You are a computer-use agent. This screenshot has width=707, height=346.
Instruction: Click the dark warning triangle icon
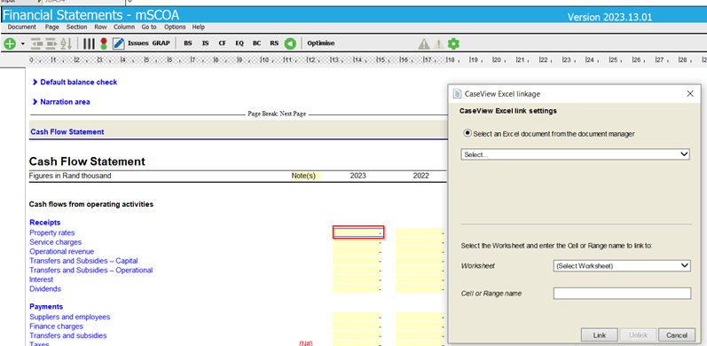[424, 43]
